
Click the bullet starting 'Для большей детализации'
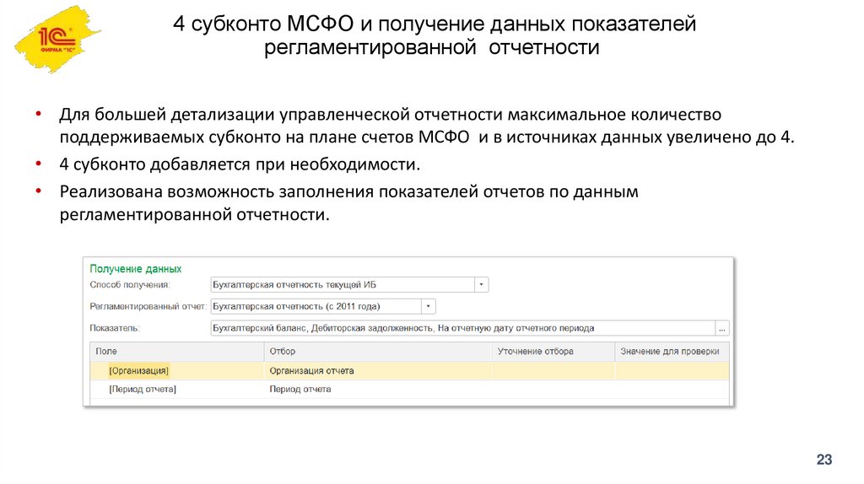(427, 126)
